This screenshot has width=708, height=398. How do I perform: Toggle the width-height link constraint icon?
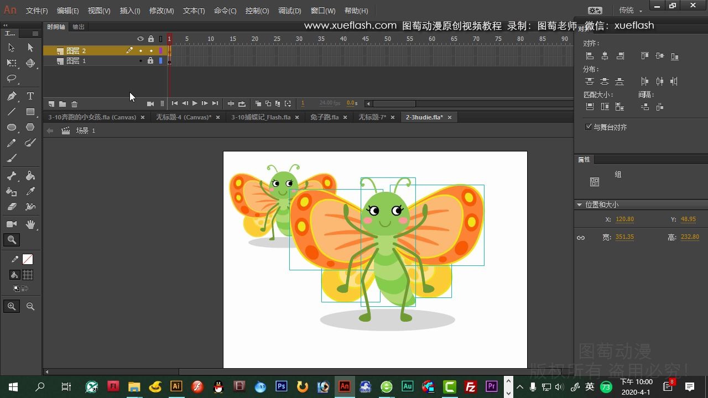point(581,237)
